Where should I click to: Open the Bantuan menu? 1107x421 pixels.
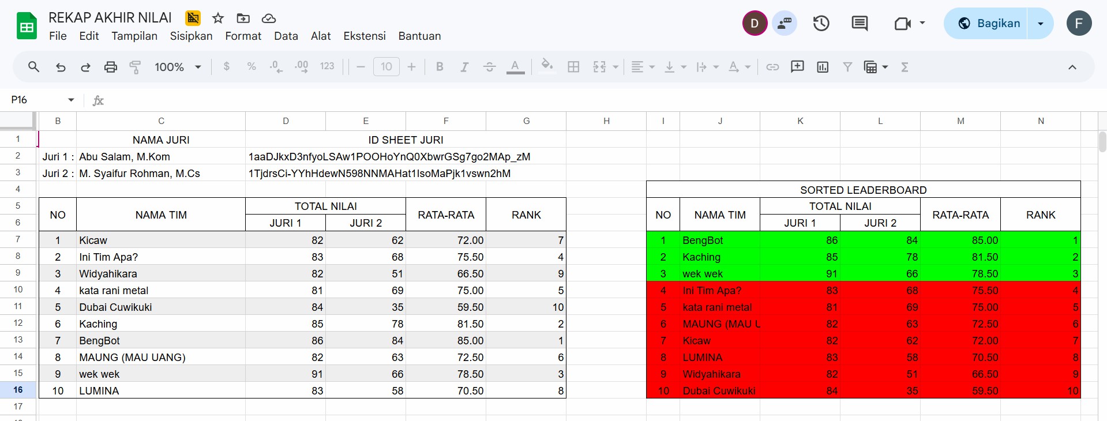(x=419, y=36)
